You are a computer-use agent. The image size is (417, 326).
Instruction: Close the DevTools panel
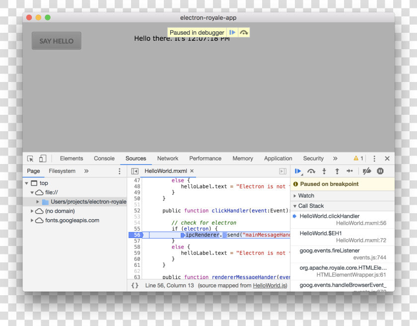point(387,159)
